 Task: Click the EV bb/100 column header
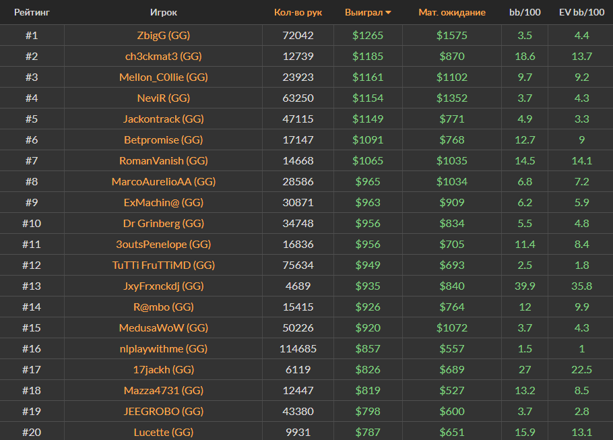click(x=580, y=13)
